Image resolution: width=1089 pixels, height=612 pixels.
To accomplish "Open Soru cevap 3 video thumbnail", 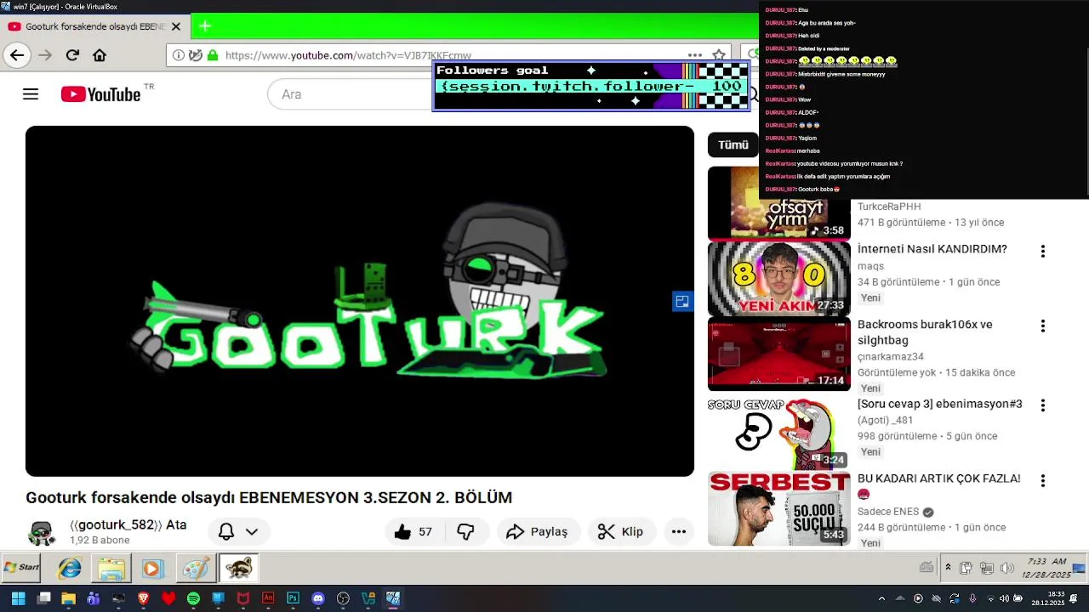I will pos(778,433).
